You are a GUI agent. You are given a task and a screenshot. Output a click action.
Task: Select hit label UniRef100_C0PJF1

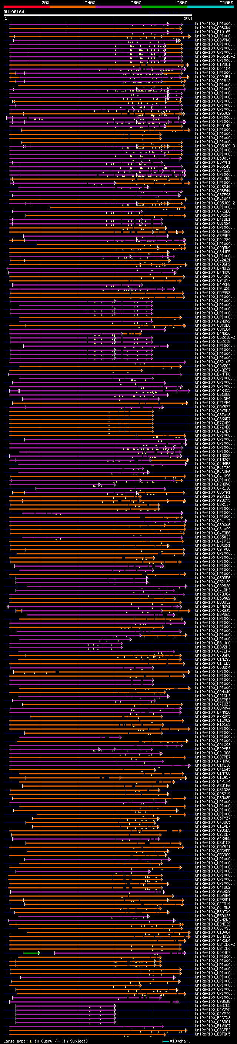213,77
